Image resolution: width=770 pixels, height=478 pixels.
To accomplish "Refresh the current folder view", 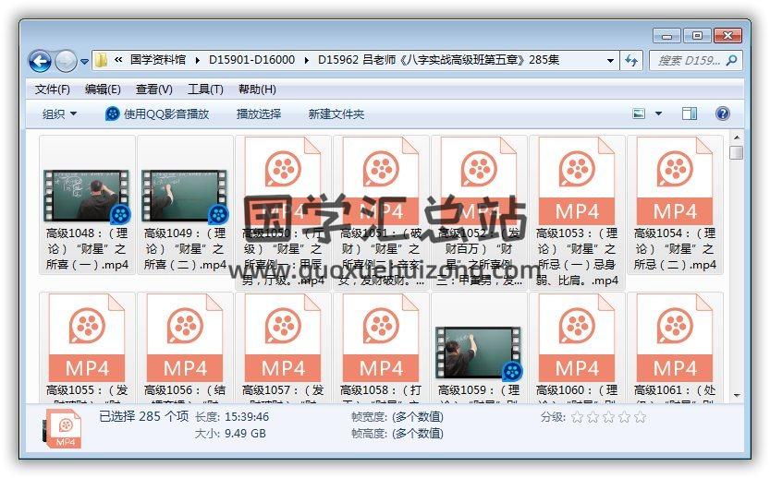I will (631, 61).
